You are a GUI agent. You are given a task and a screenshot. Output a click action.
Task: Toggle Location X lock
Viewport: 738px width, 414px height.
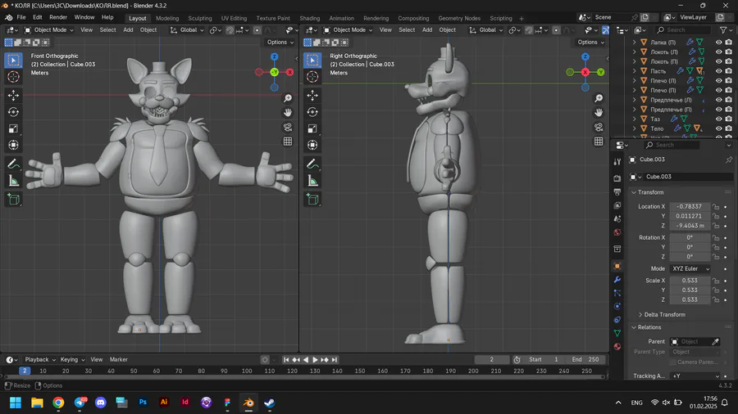716,206
